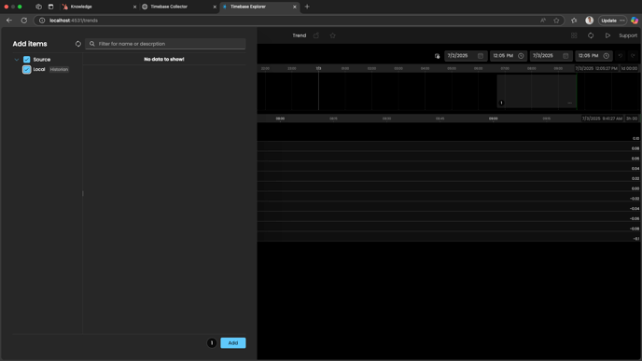Refresh the Add items source list

click(77, 44)
